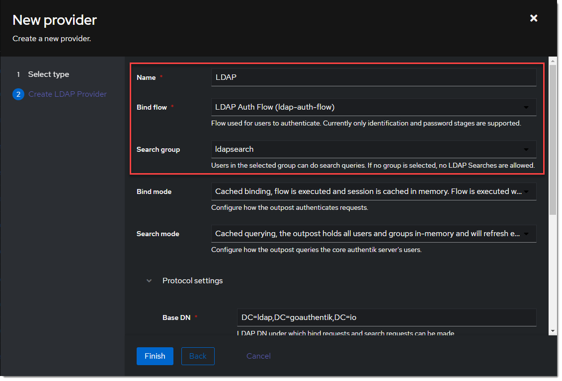Expand the Bind mode dropdown
This screenshot has width=562, height=381.
coord(373,191)
